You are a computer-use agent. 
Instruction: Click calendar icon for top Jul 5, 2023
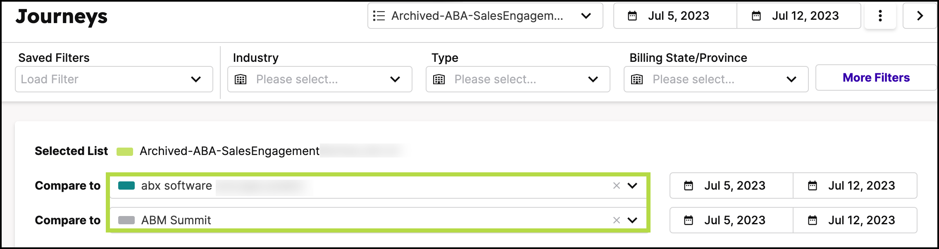(x=632, y=16)
